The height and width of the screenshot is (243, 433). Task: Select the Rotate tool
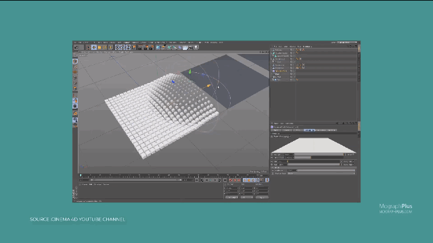click(x=105, y=47)
